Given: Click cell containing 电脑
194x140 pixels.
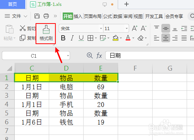Looking at the screenshot, I should pyautogui.click(x=66, y=87).
